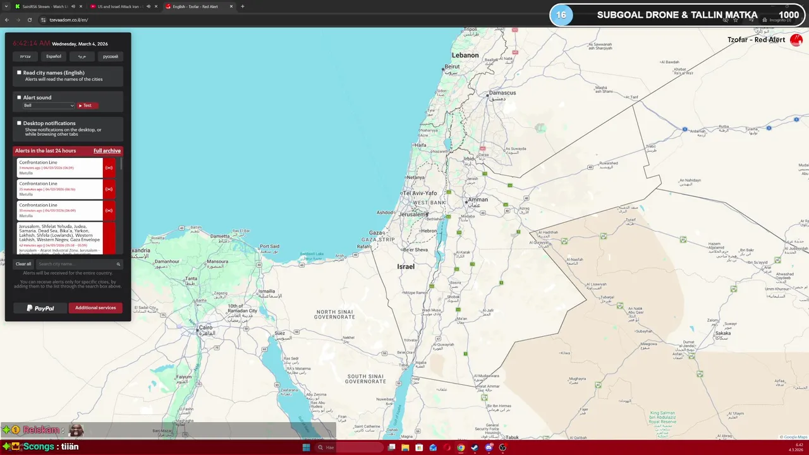
Task: Open a new browser tab
Action: point(243,6)
